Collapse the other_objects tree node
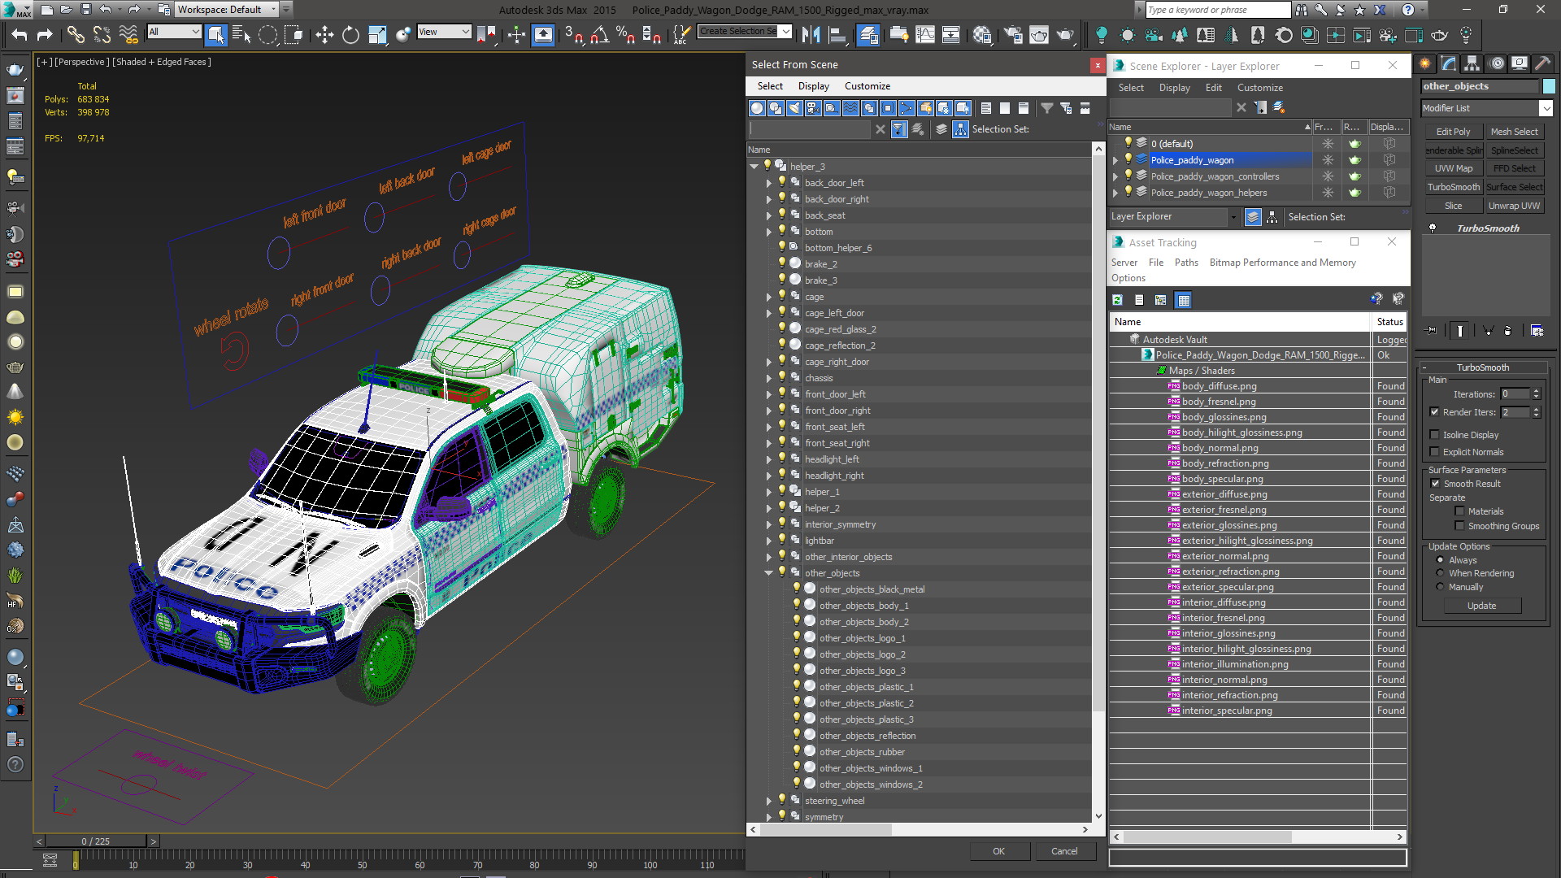This screenshot has height=878, width=1561. point(768,573)
